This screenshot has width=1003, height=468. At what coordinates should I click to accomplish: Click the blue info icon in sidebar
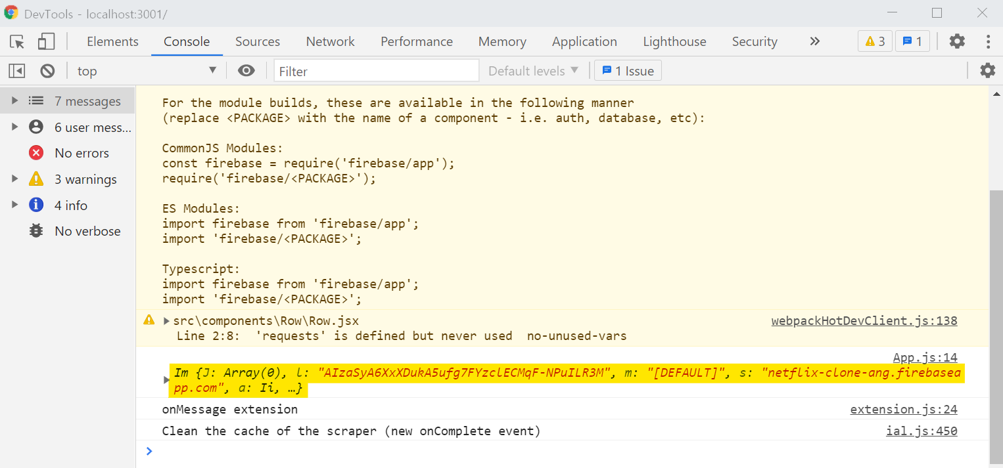(x=36, y=205)
